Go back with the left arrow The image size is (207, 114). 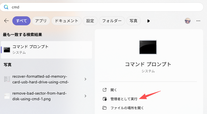tap(6, 21)
